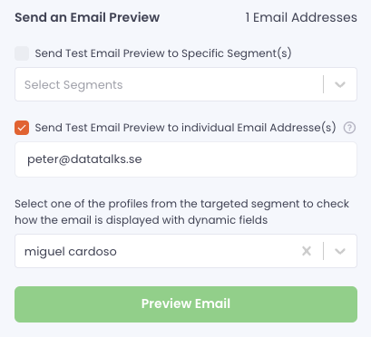Click the divider line in the Select Segments box
Viewport: 371px width, 337px height.
323,84
